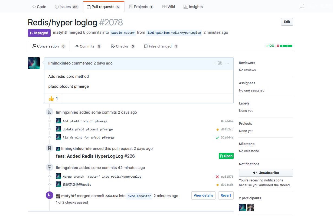The image size is (333, 216).
Task: Open matyhtf profile link in header
Action: (x=60, y=32)
